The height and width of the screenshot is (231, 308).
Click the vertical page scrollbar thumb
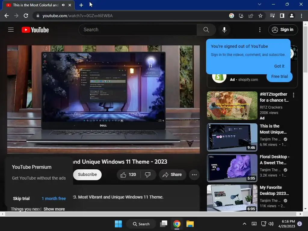pyautogui.click(x=305, y=49)
